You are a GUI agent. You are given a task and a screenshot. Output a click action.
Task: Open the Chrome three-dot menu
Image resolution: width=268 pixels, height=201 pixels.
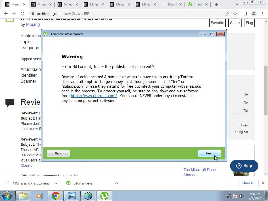[262, 14]
